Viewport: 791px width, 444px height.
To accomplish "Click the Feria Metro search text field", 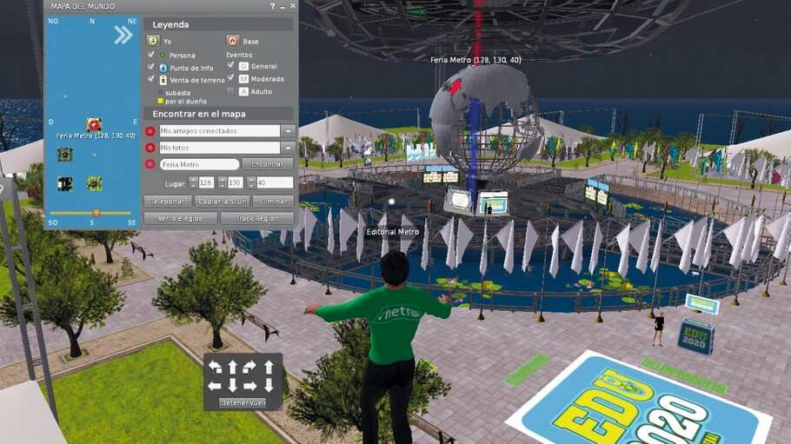I will click(199, 164).
